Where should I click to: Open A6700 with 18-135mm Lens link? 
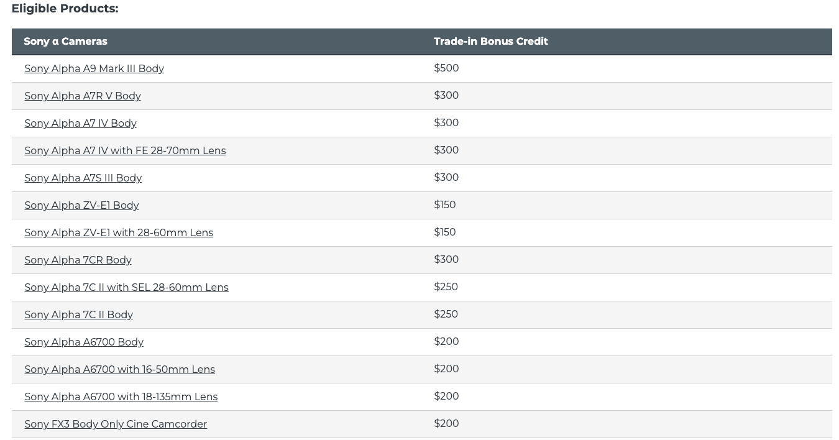point(121,396)
